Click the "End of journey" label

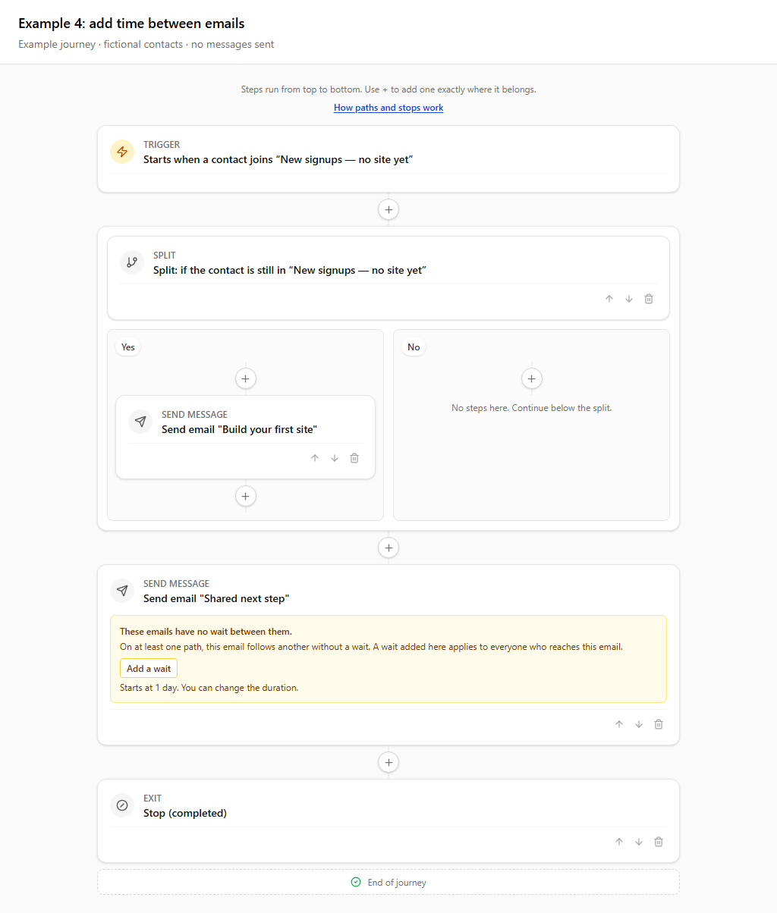tap(397, 883)
